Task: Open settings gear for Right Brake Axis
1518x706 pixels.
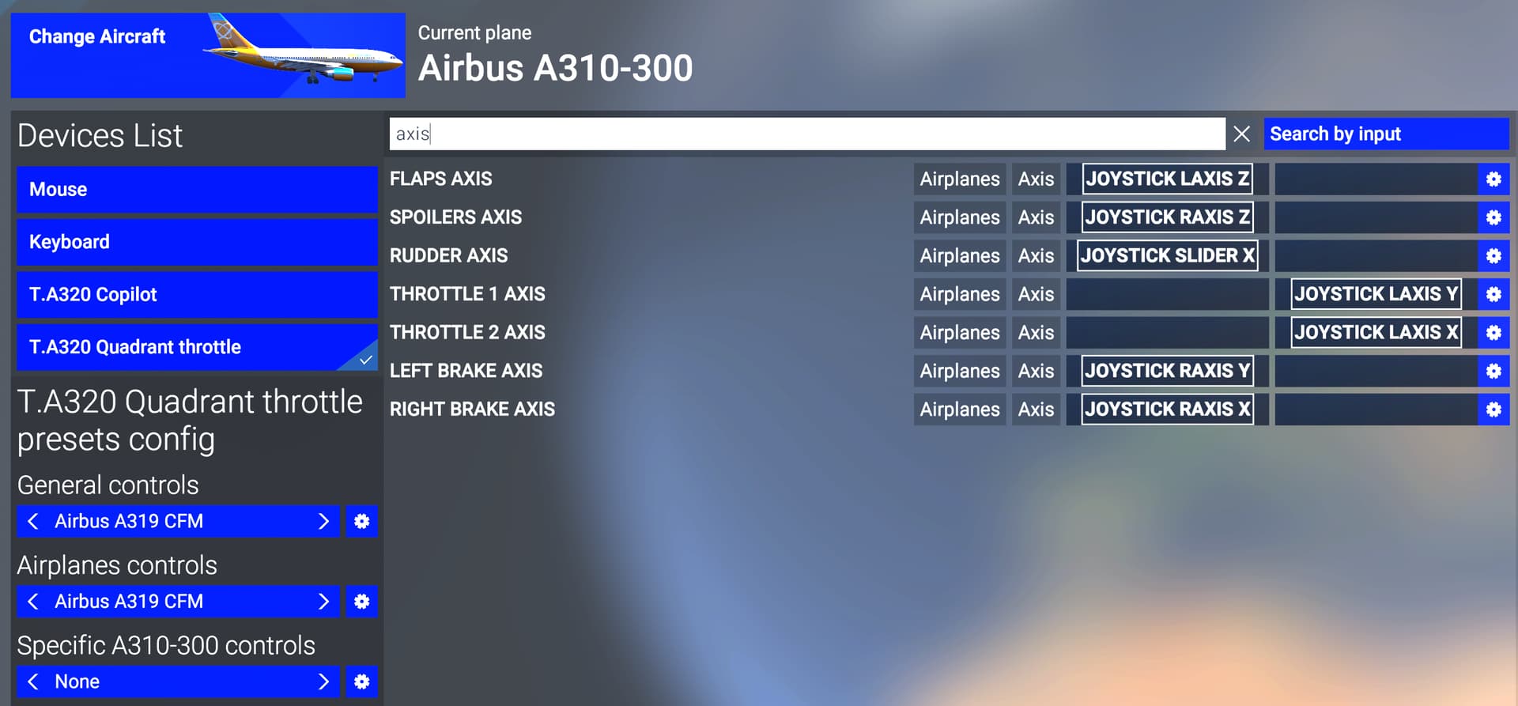Action: pos(1493,410)
